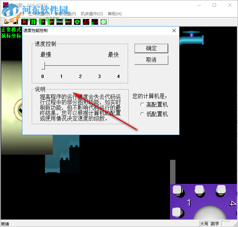Click the save floppy disk icon
Viewport: 238px width, 227px height.
coord(16,22)
